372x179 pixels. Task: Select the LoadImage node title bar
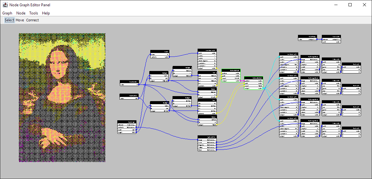127,122
